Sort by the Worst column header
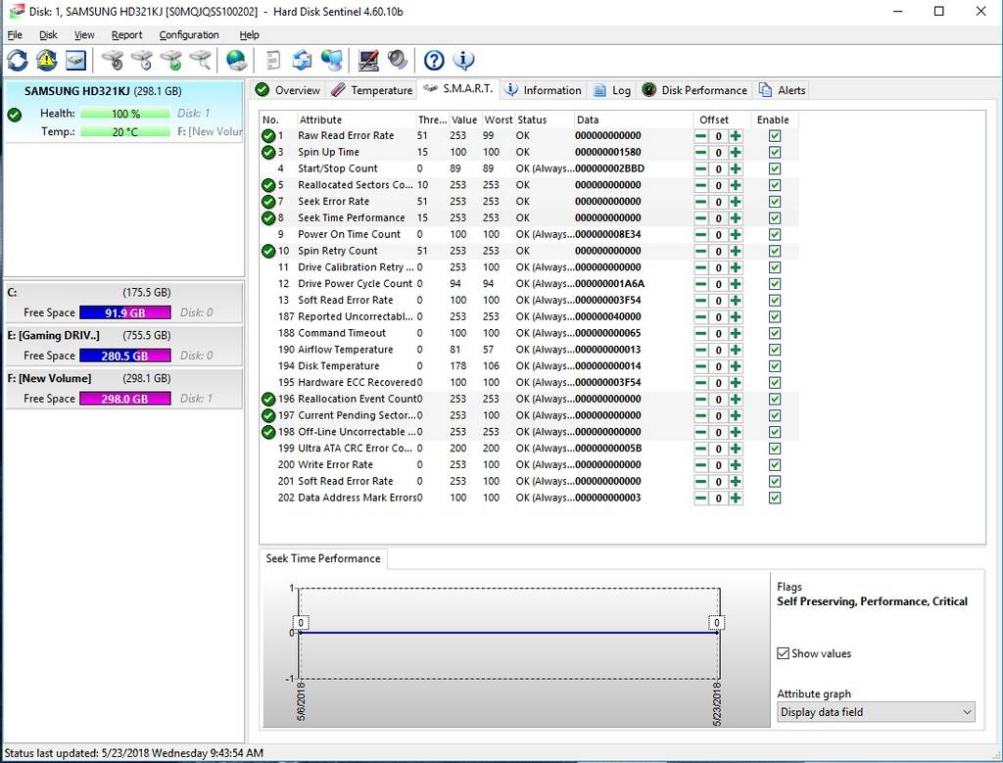Screen dimensions: 1003x763 499,119
